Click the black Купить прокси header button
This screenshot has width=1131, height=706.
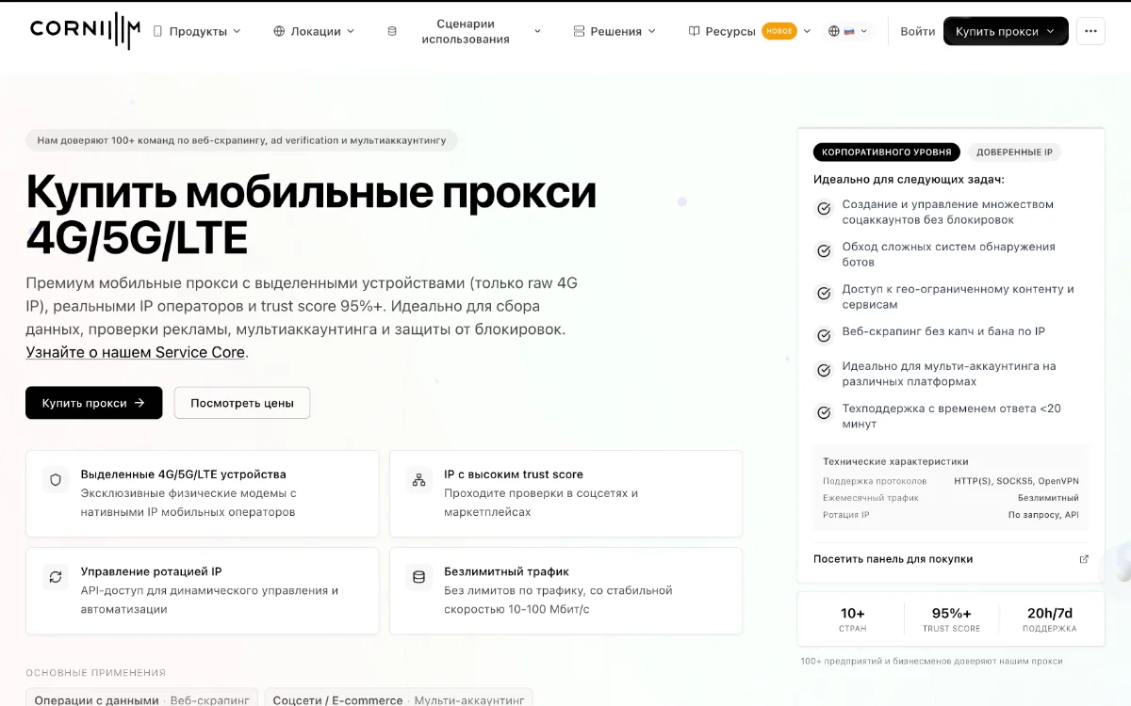point(1006,31)
